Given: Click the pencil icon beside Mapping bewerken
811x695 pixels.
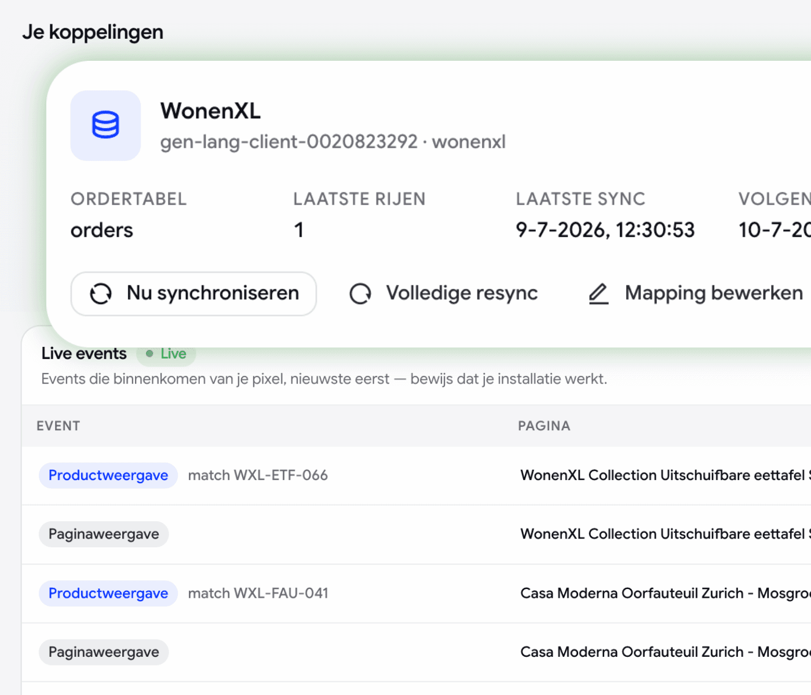Looking at the screenshot, I should coord(598,294).
